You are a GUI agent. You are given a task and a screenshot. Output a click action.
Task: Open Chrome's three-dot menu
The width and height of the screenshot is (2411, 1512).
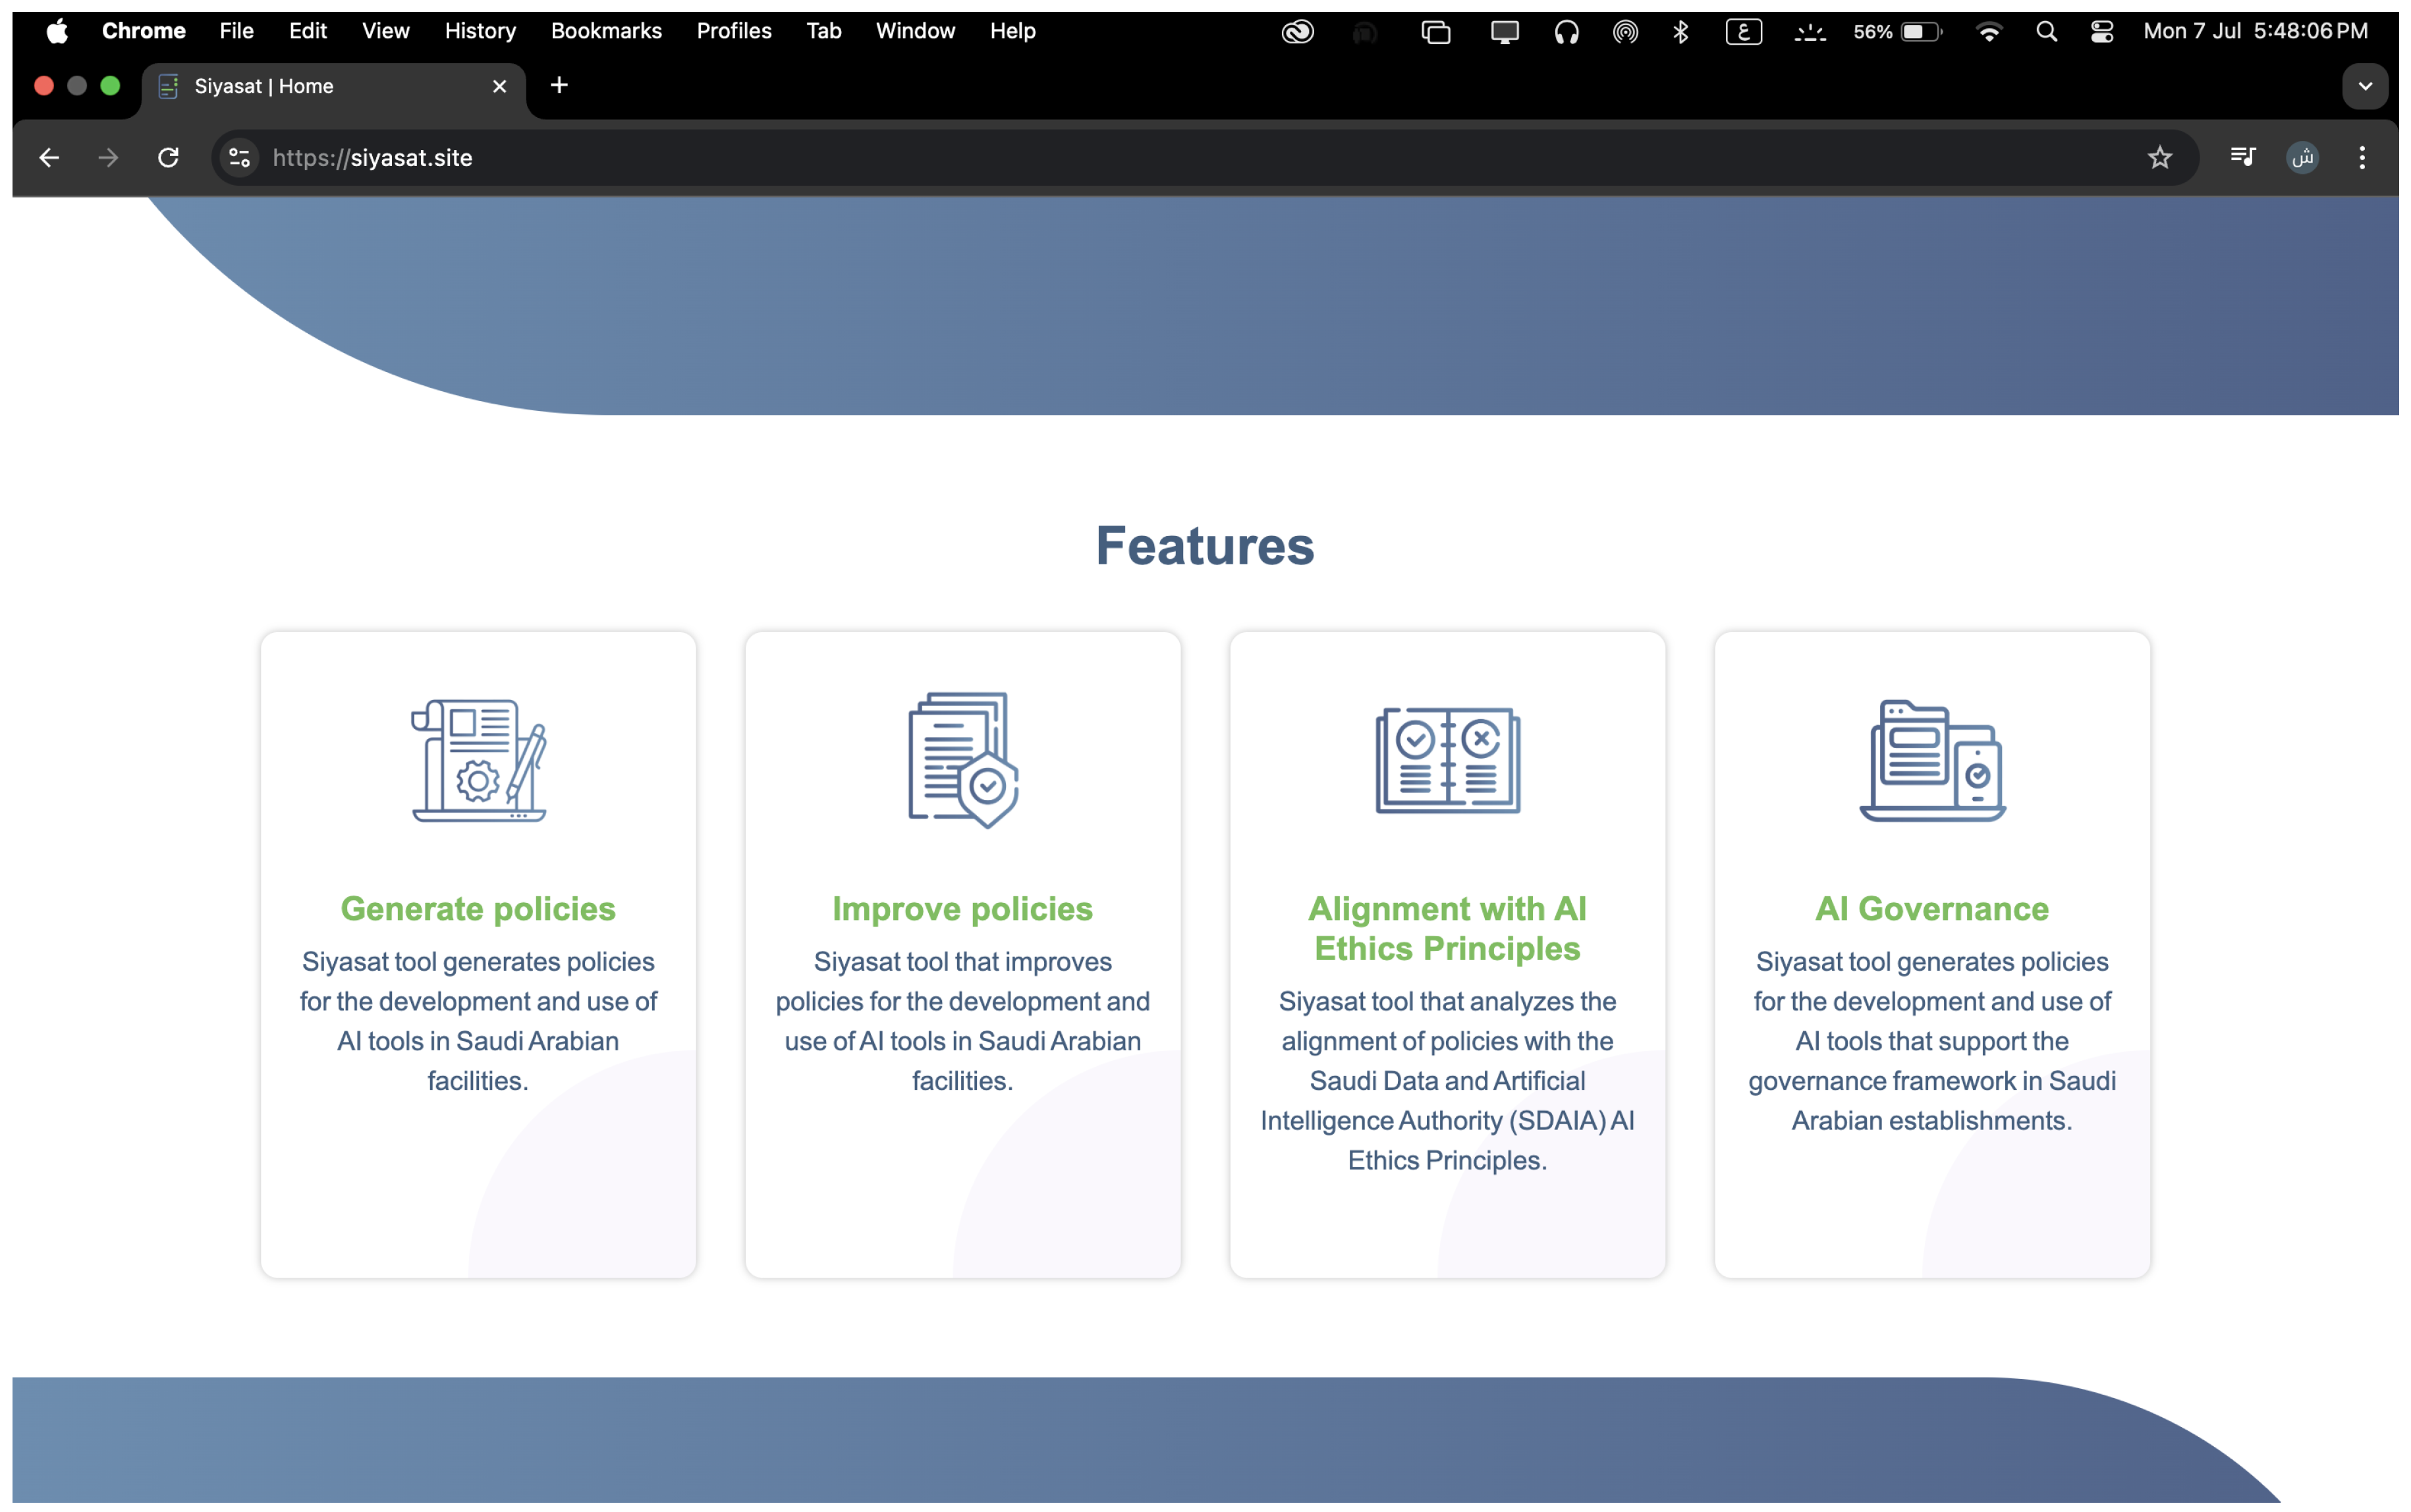pos(2361,157)
